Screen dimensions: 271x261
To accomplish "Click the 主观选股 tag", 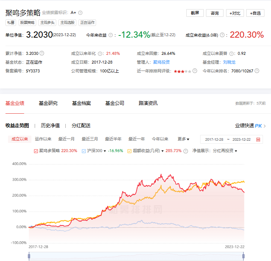I will tap(68, 23).
